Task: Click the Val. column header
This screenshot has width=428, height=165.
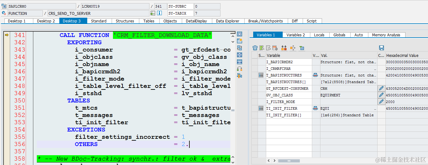Action: tap(349, 55)
